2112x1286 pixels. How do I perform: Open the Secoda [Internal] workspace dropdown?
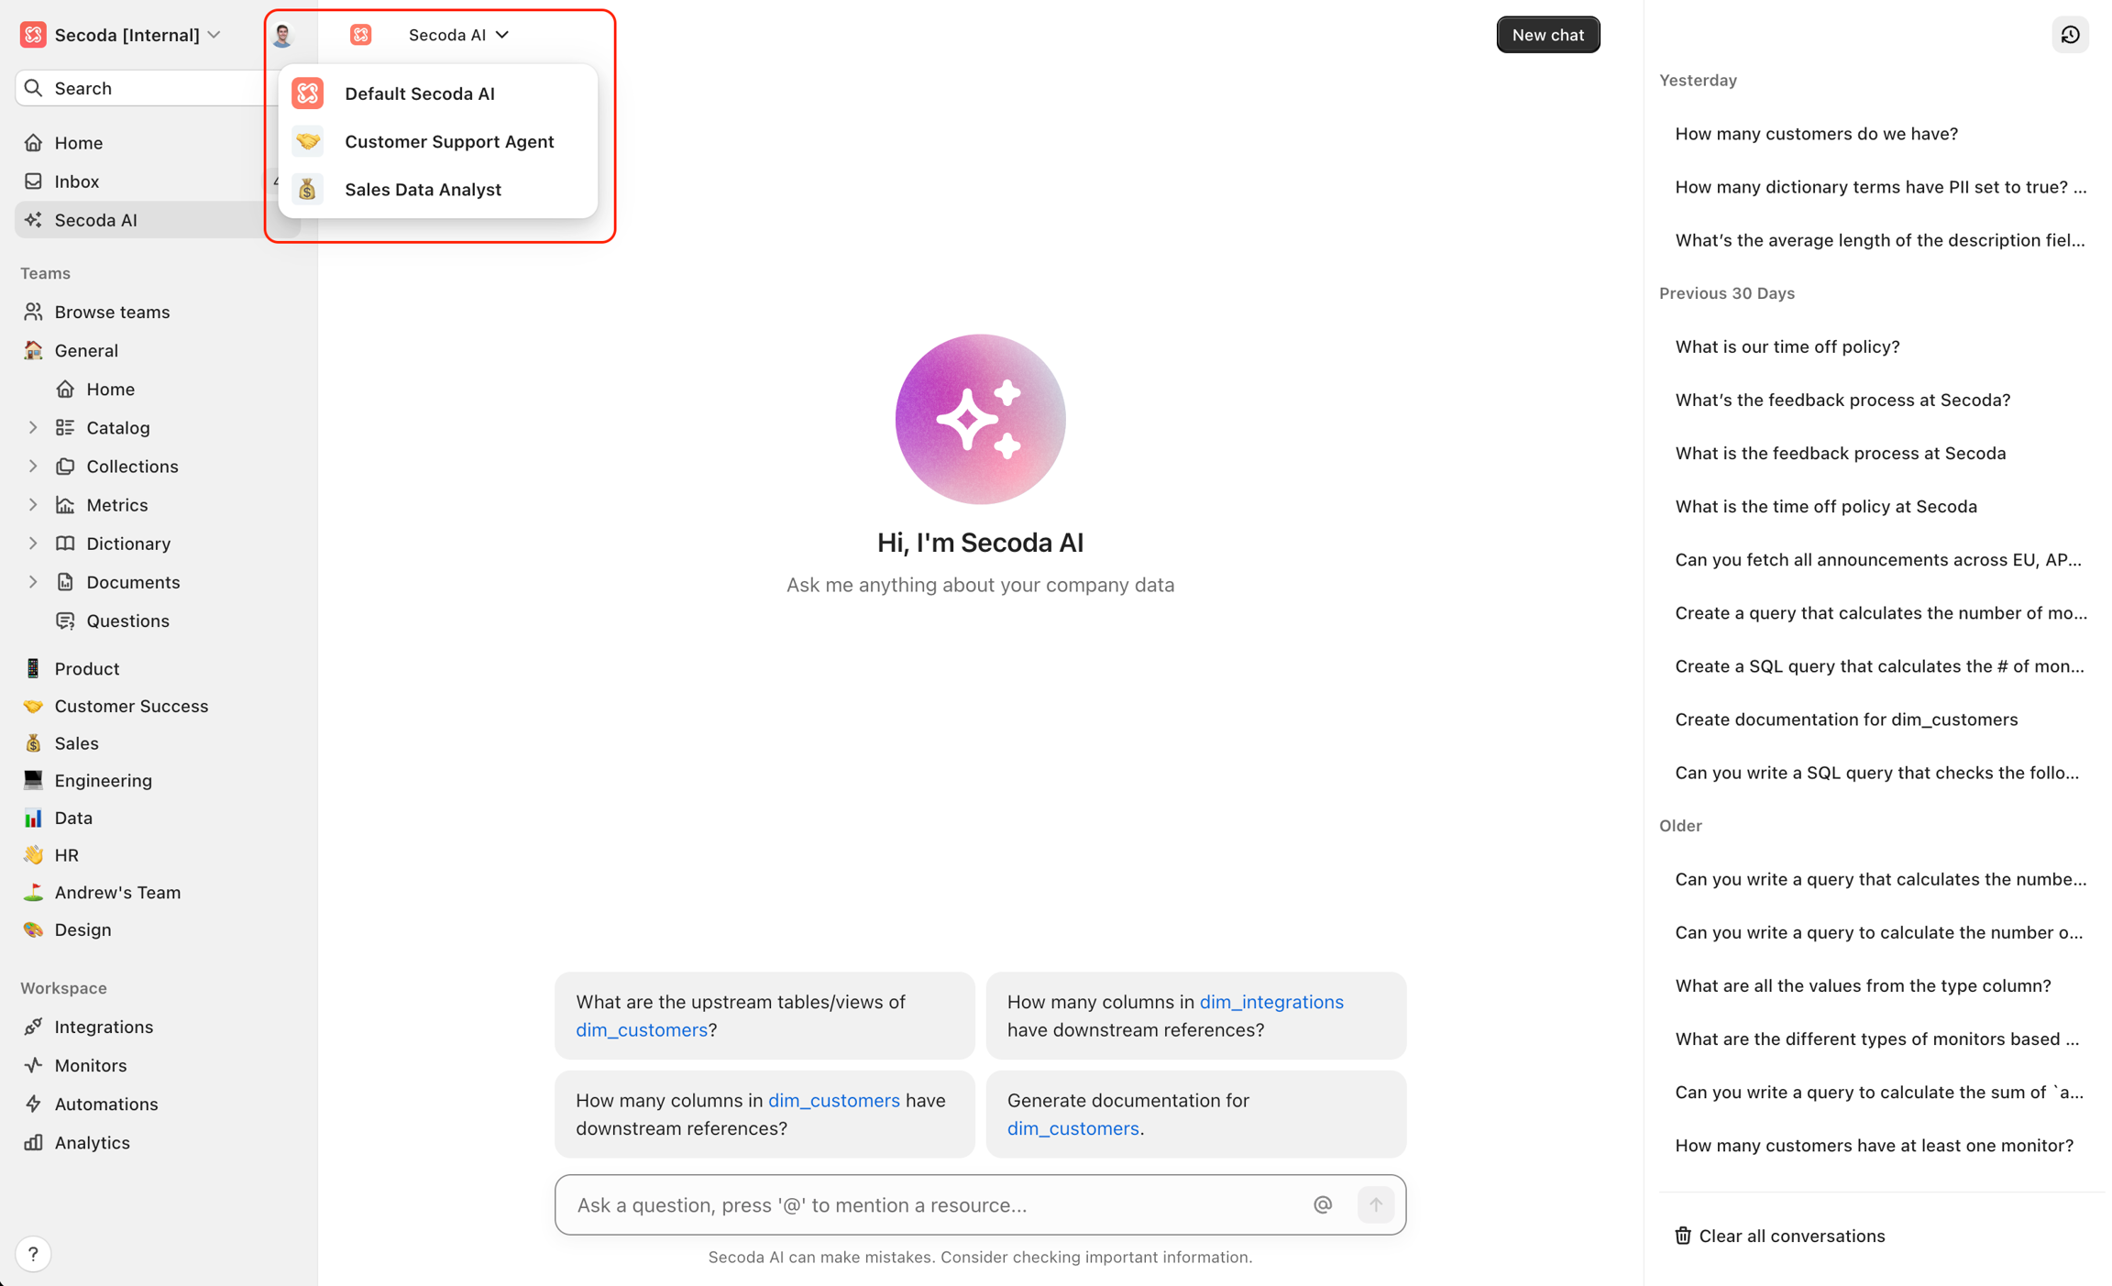pyautogui.click(x=125, y=35)
